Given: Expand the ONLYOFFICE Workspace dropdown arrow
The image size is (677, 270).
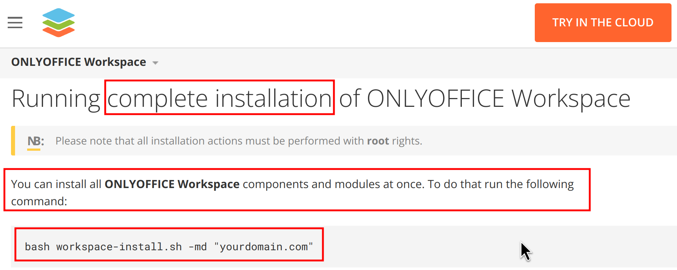Looking at the screenshot, I should (x=155, y=63).
